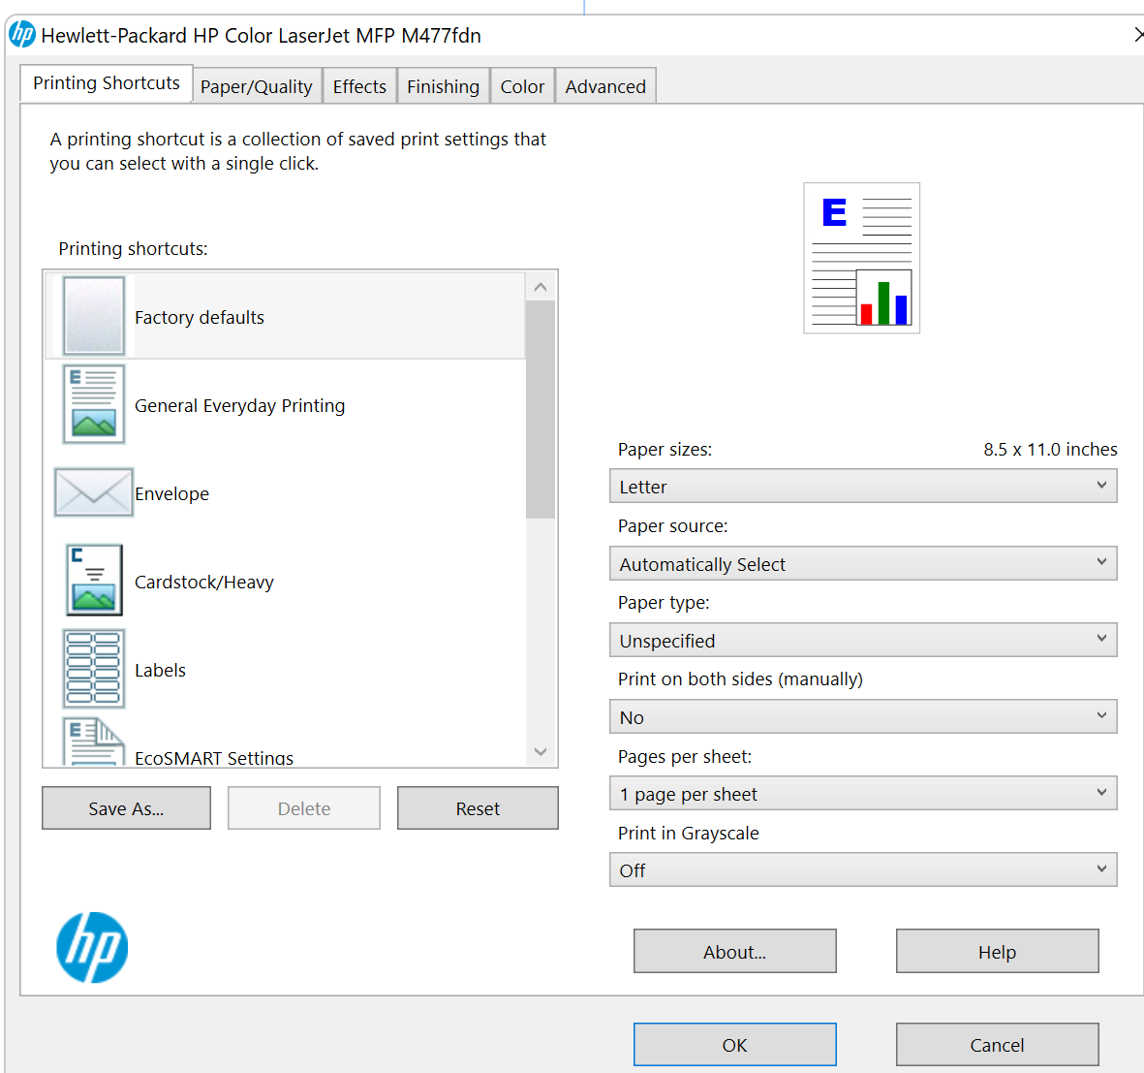Screen dimensions: 1144x1073
Task: Select the Labels shortcut icon
Action: (x=93, y=670)
